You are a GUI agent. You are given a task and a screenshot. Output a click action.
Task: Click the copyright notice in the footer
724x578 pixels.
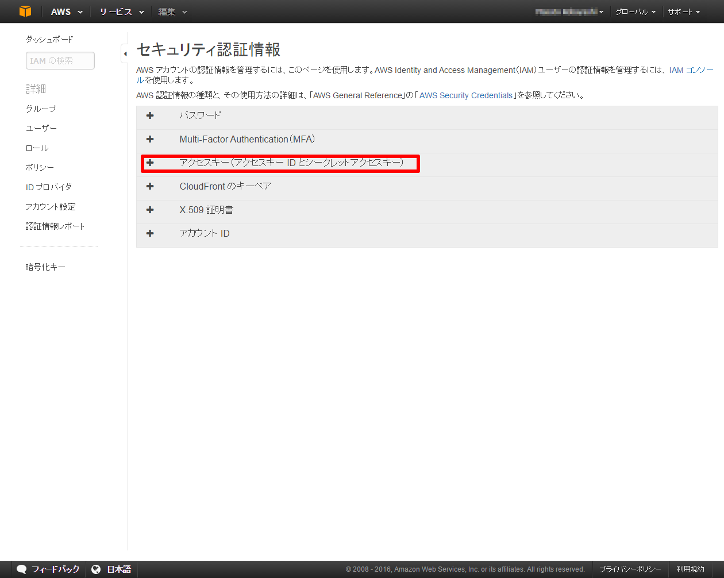(x=465, y=569)
